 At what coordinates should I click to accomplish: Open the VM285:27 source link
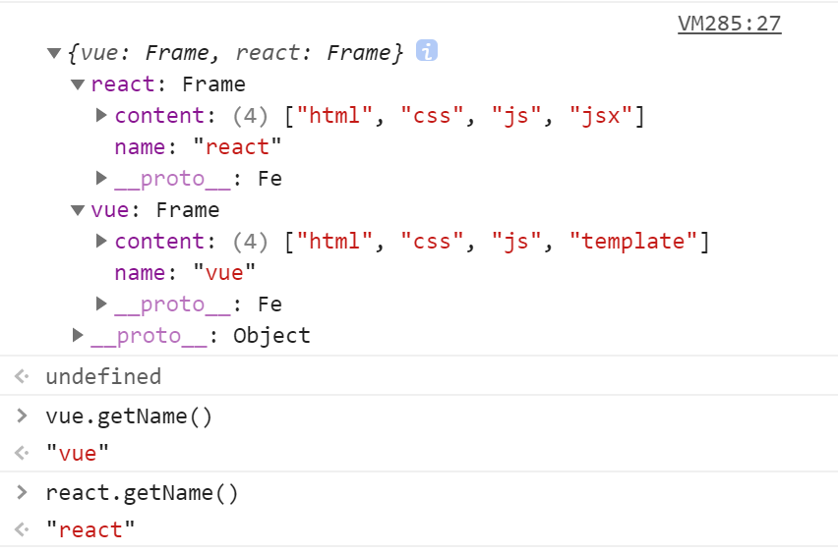tap(730, 24)
